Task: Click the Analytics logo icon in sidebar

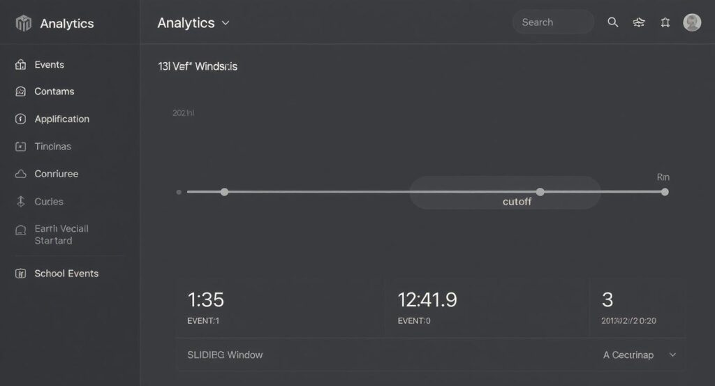Action: [24, 23]
